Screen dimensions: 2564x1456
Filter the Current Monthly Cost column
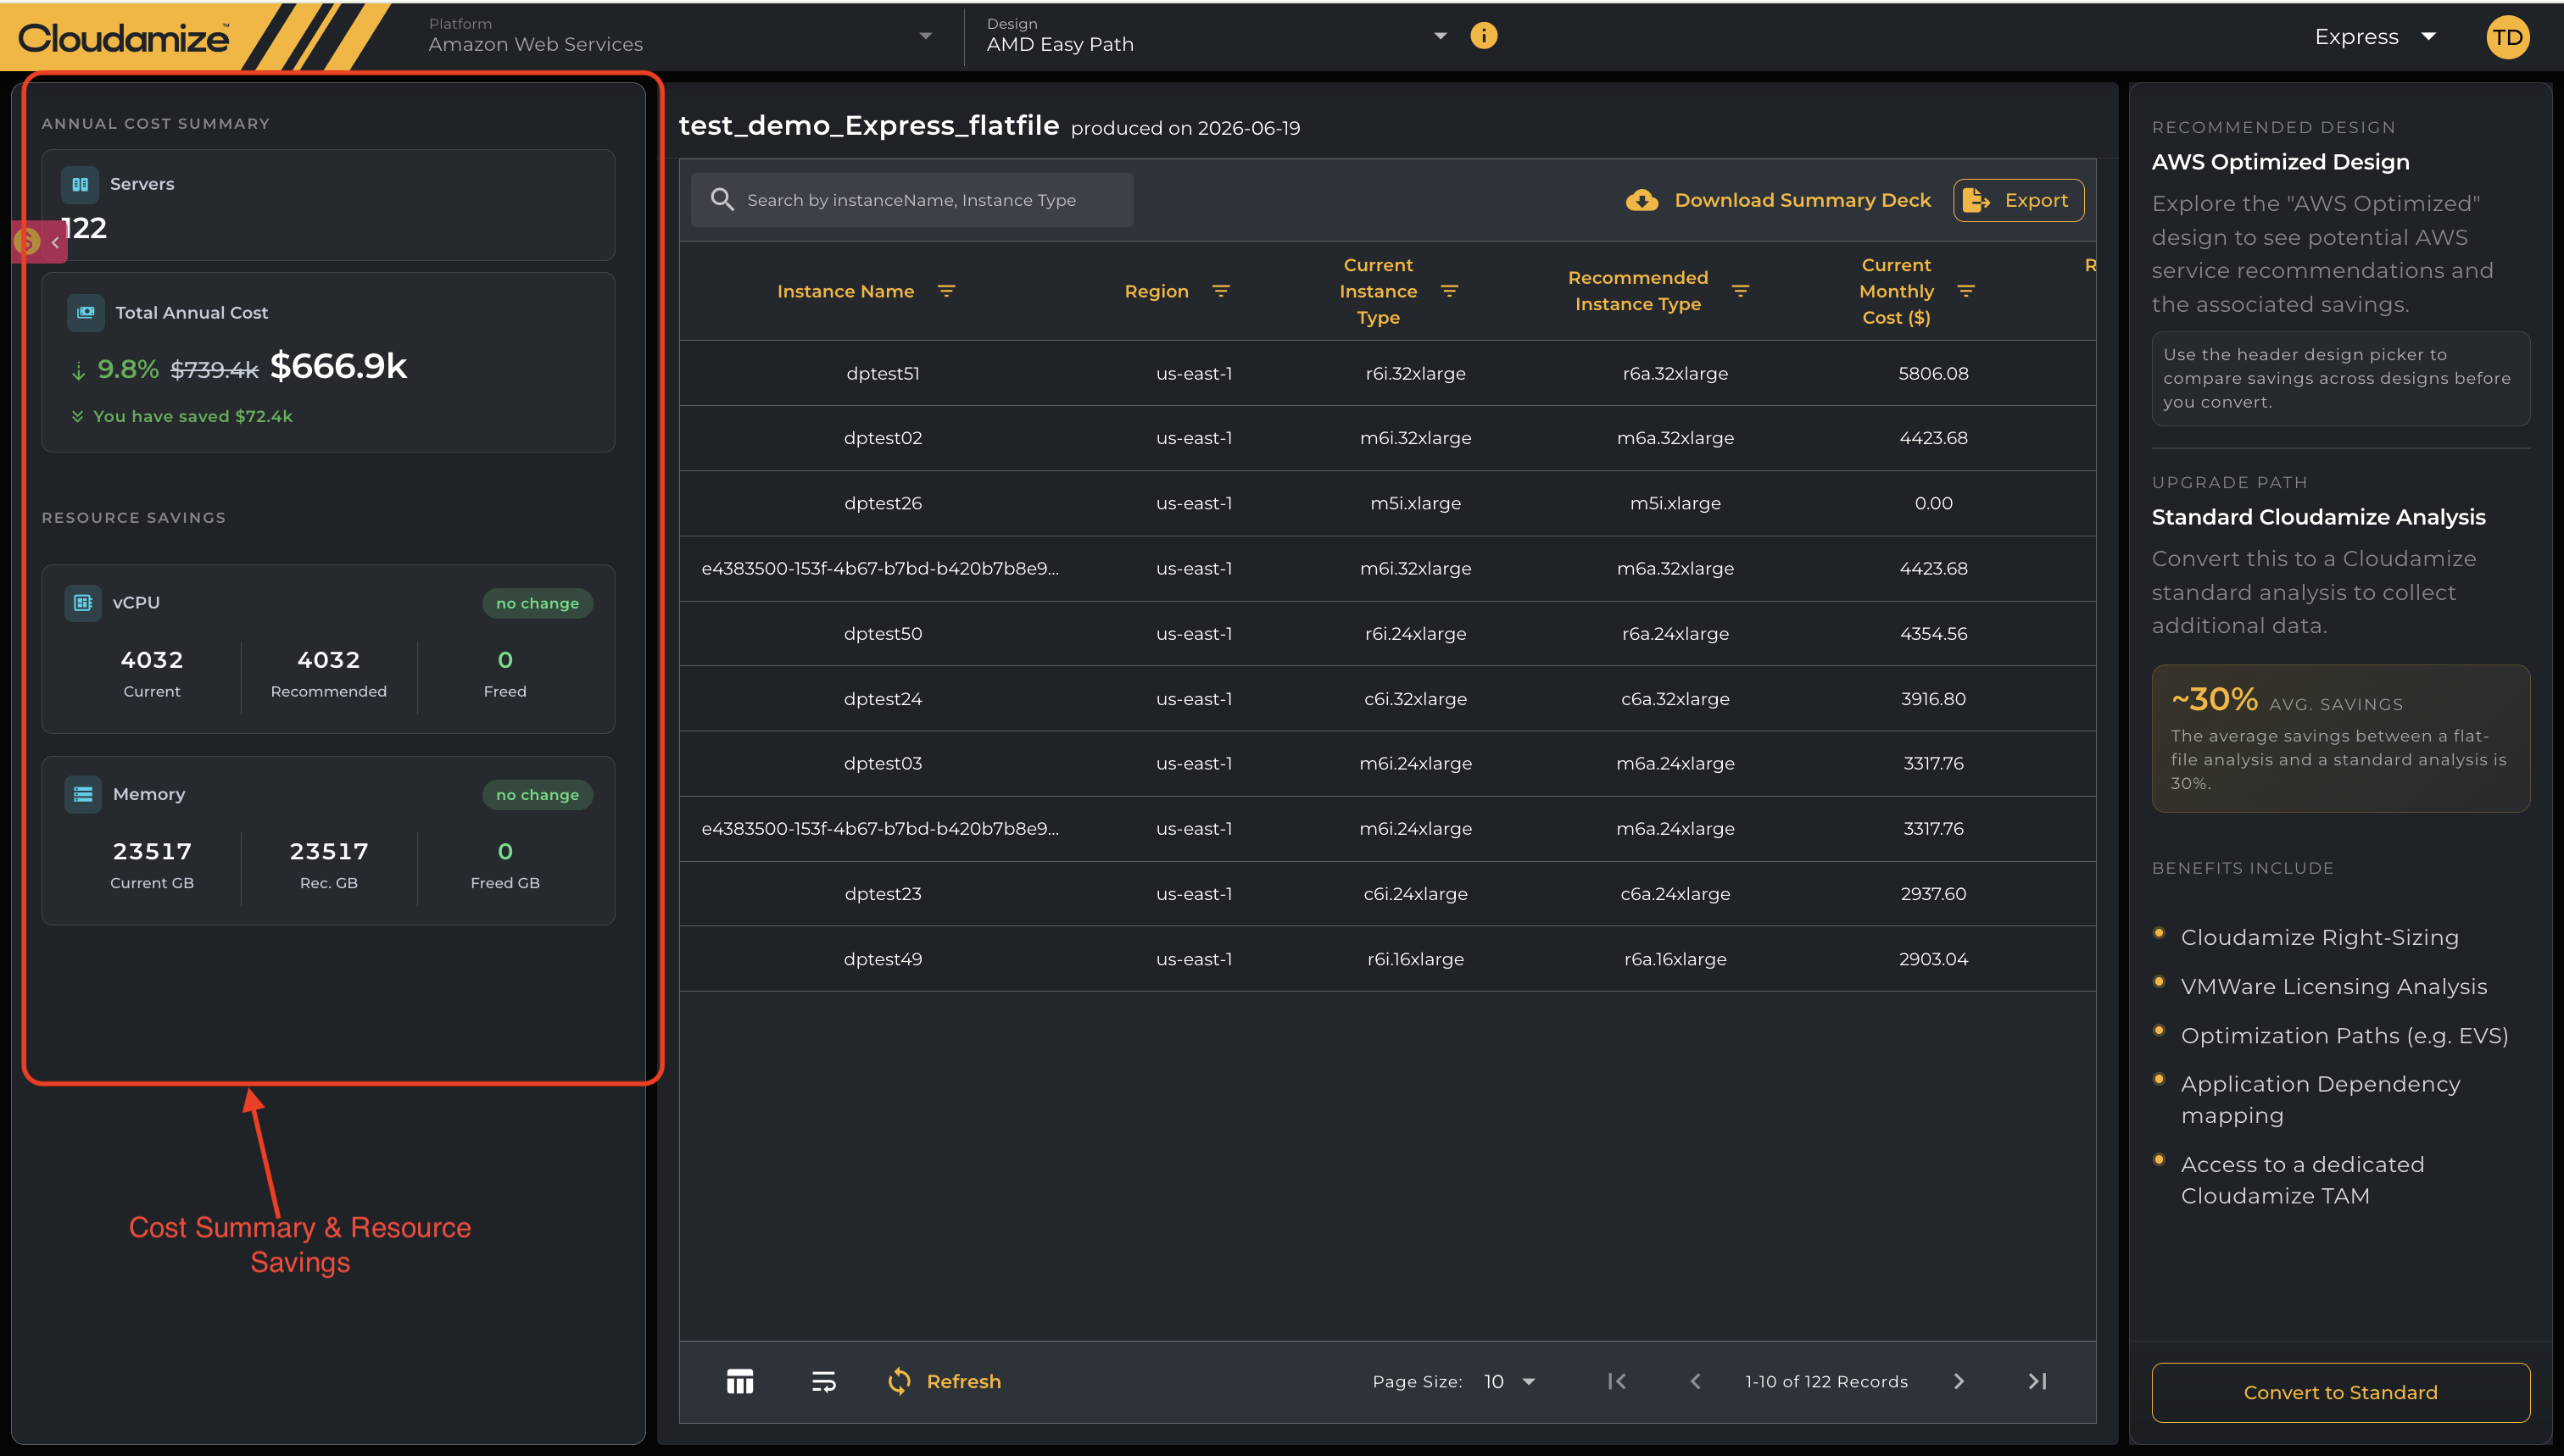click(1965, 291)
